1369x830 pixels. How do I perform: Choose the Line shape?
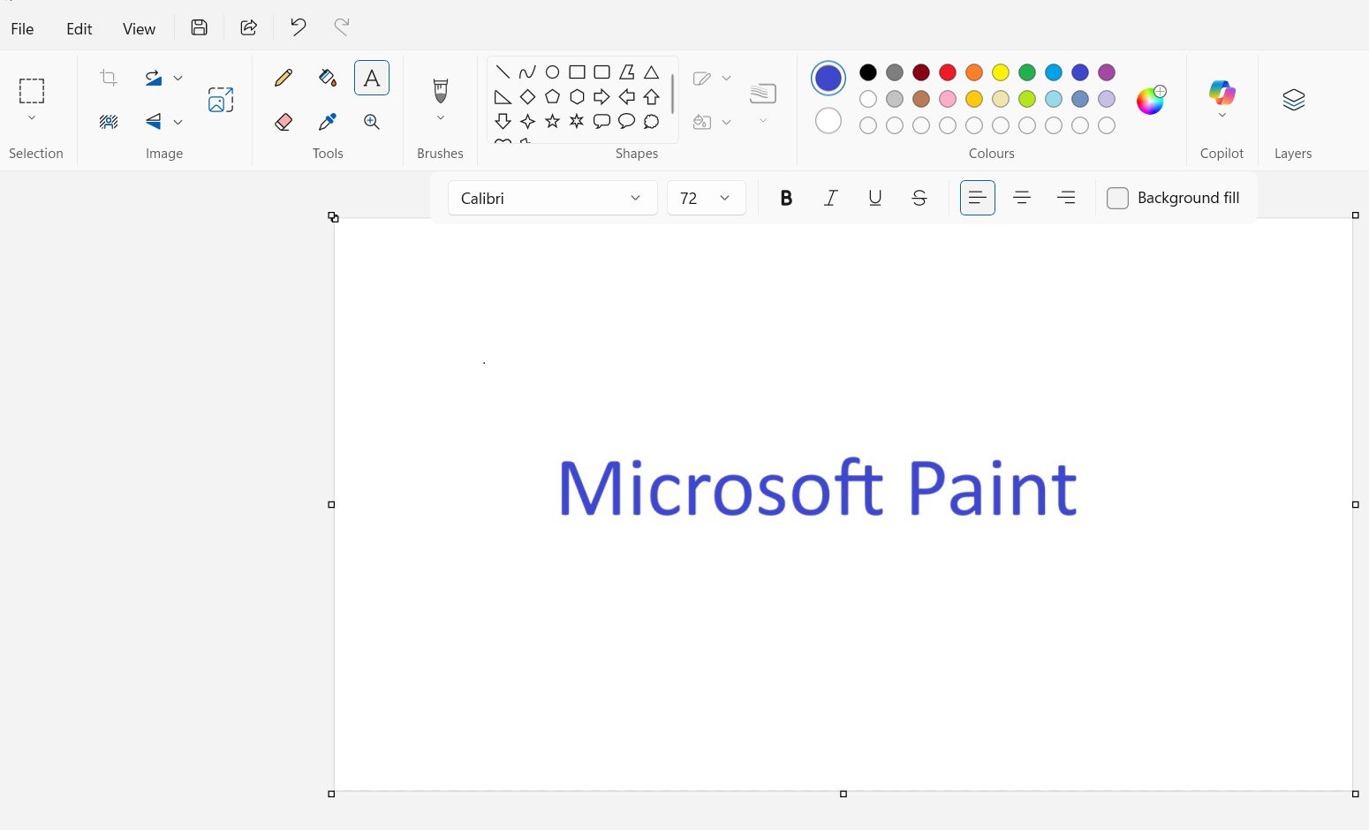(503, 72)
